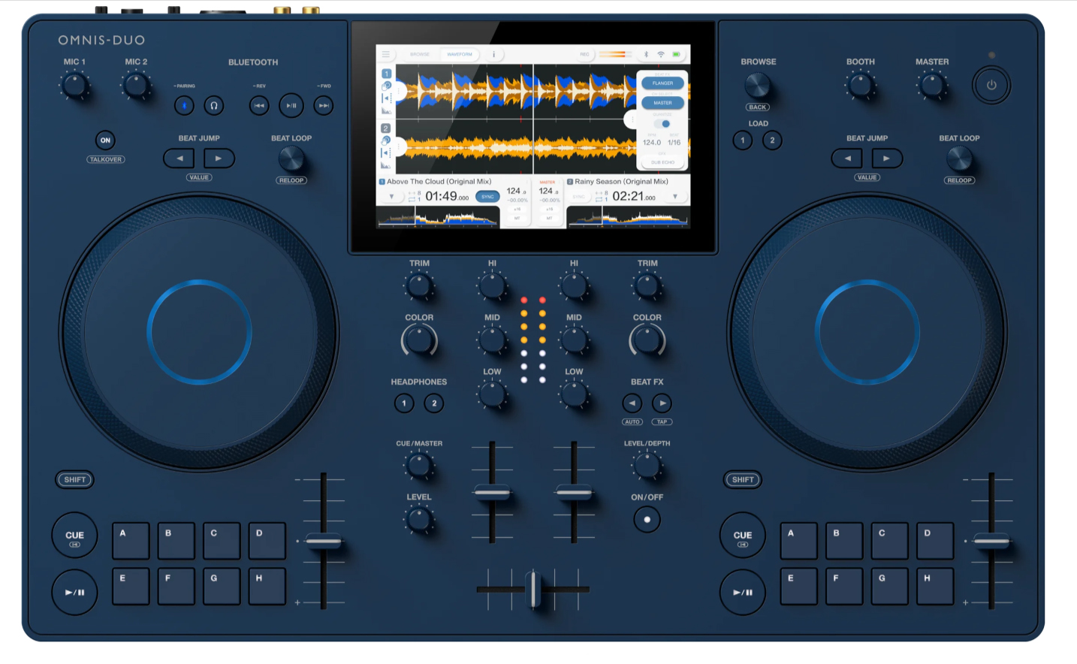This screenshot has height=664, width=1077.
Task: Tap the Bluetooth headphone icon button
Action: coord(214,106)
